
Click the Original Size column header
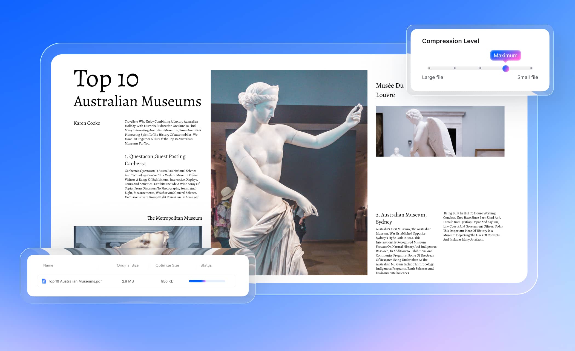tap(128, 265)
